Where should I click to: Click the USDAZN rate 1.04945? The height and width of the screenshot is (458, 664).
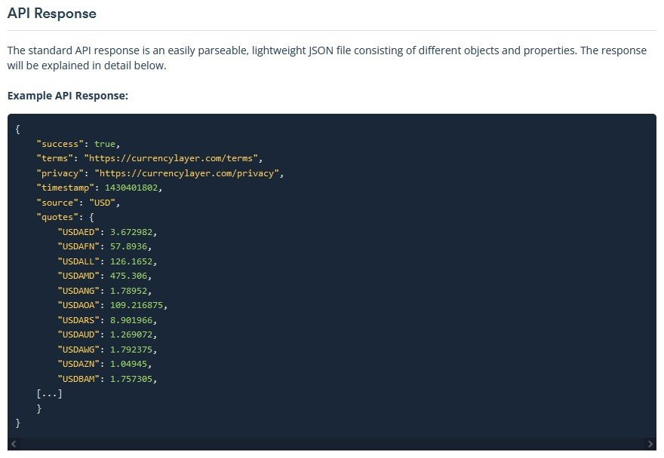point(129,364)
